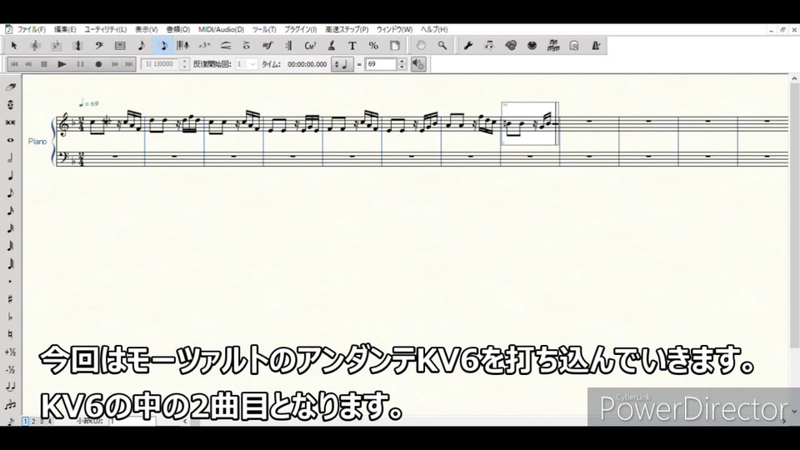The height and width of the screenshot is (450, 800).
Task: Switch to layer 2
Action: pos(33,422)
